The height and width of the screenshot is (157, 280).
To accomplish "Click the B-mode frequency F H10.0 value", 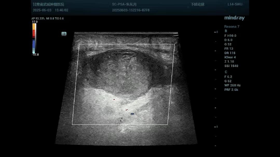I will (230, 36).
